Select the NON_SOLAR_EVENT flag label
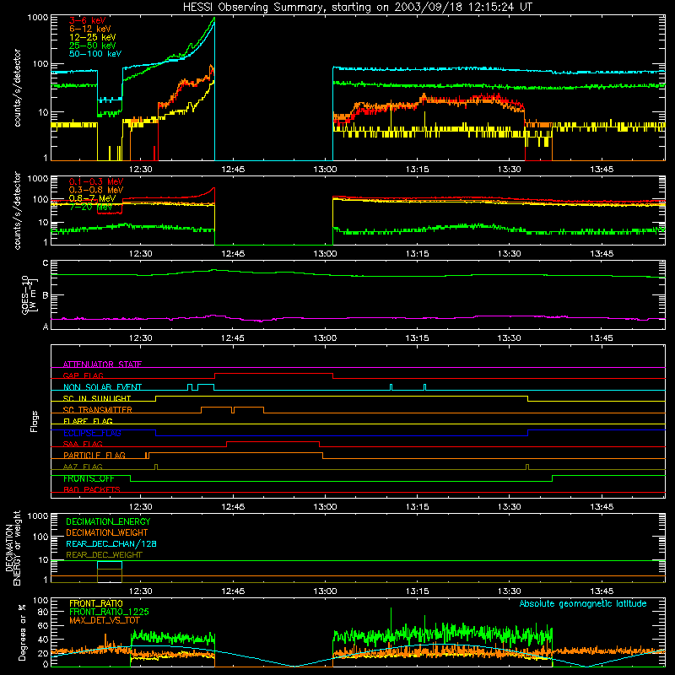The image size is (675, 675). [x=102, y=387]
